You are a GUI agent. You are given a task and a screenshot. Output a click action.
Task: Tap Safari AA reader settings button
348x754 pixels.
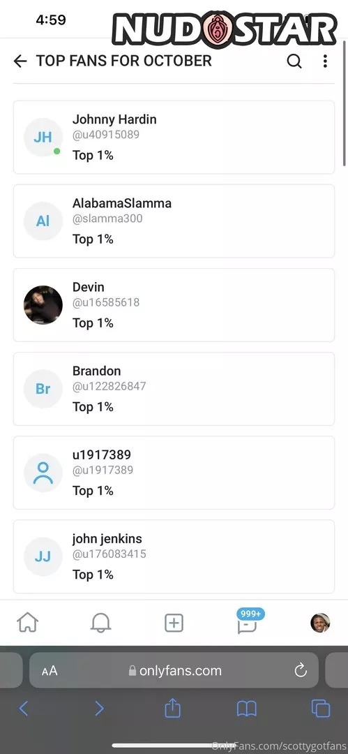pyautogui.click(x=50, y=671)
